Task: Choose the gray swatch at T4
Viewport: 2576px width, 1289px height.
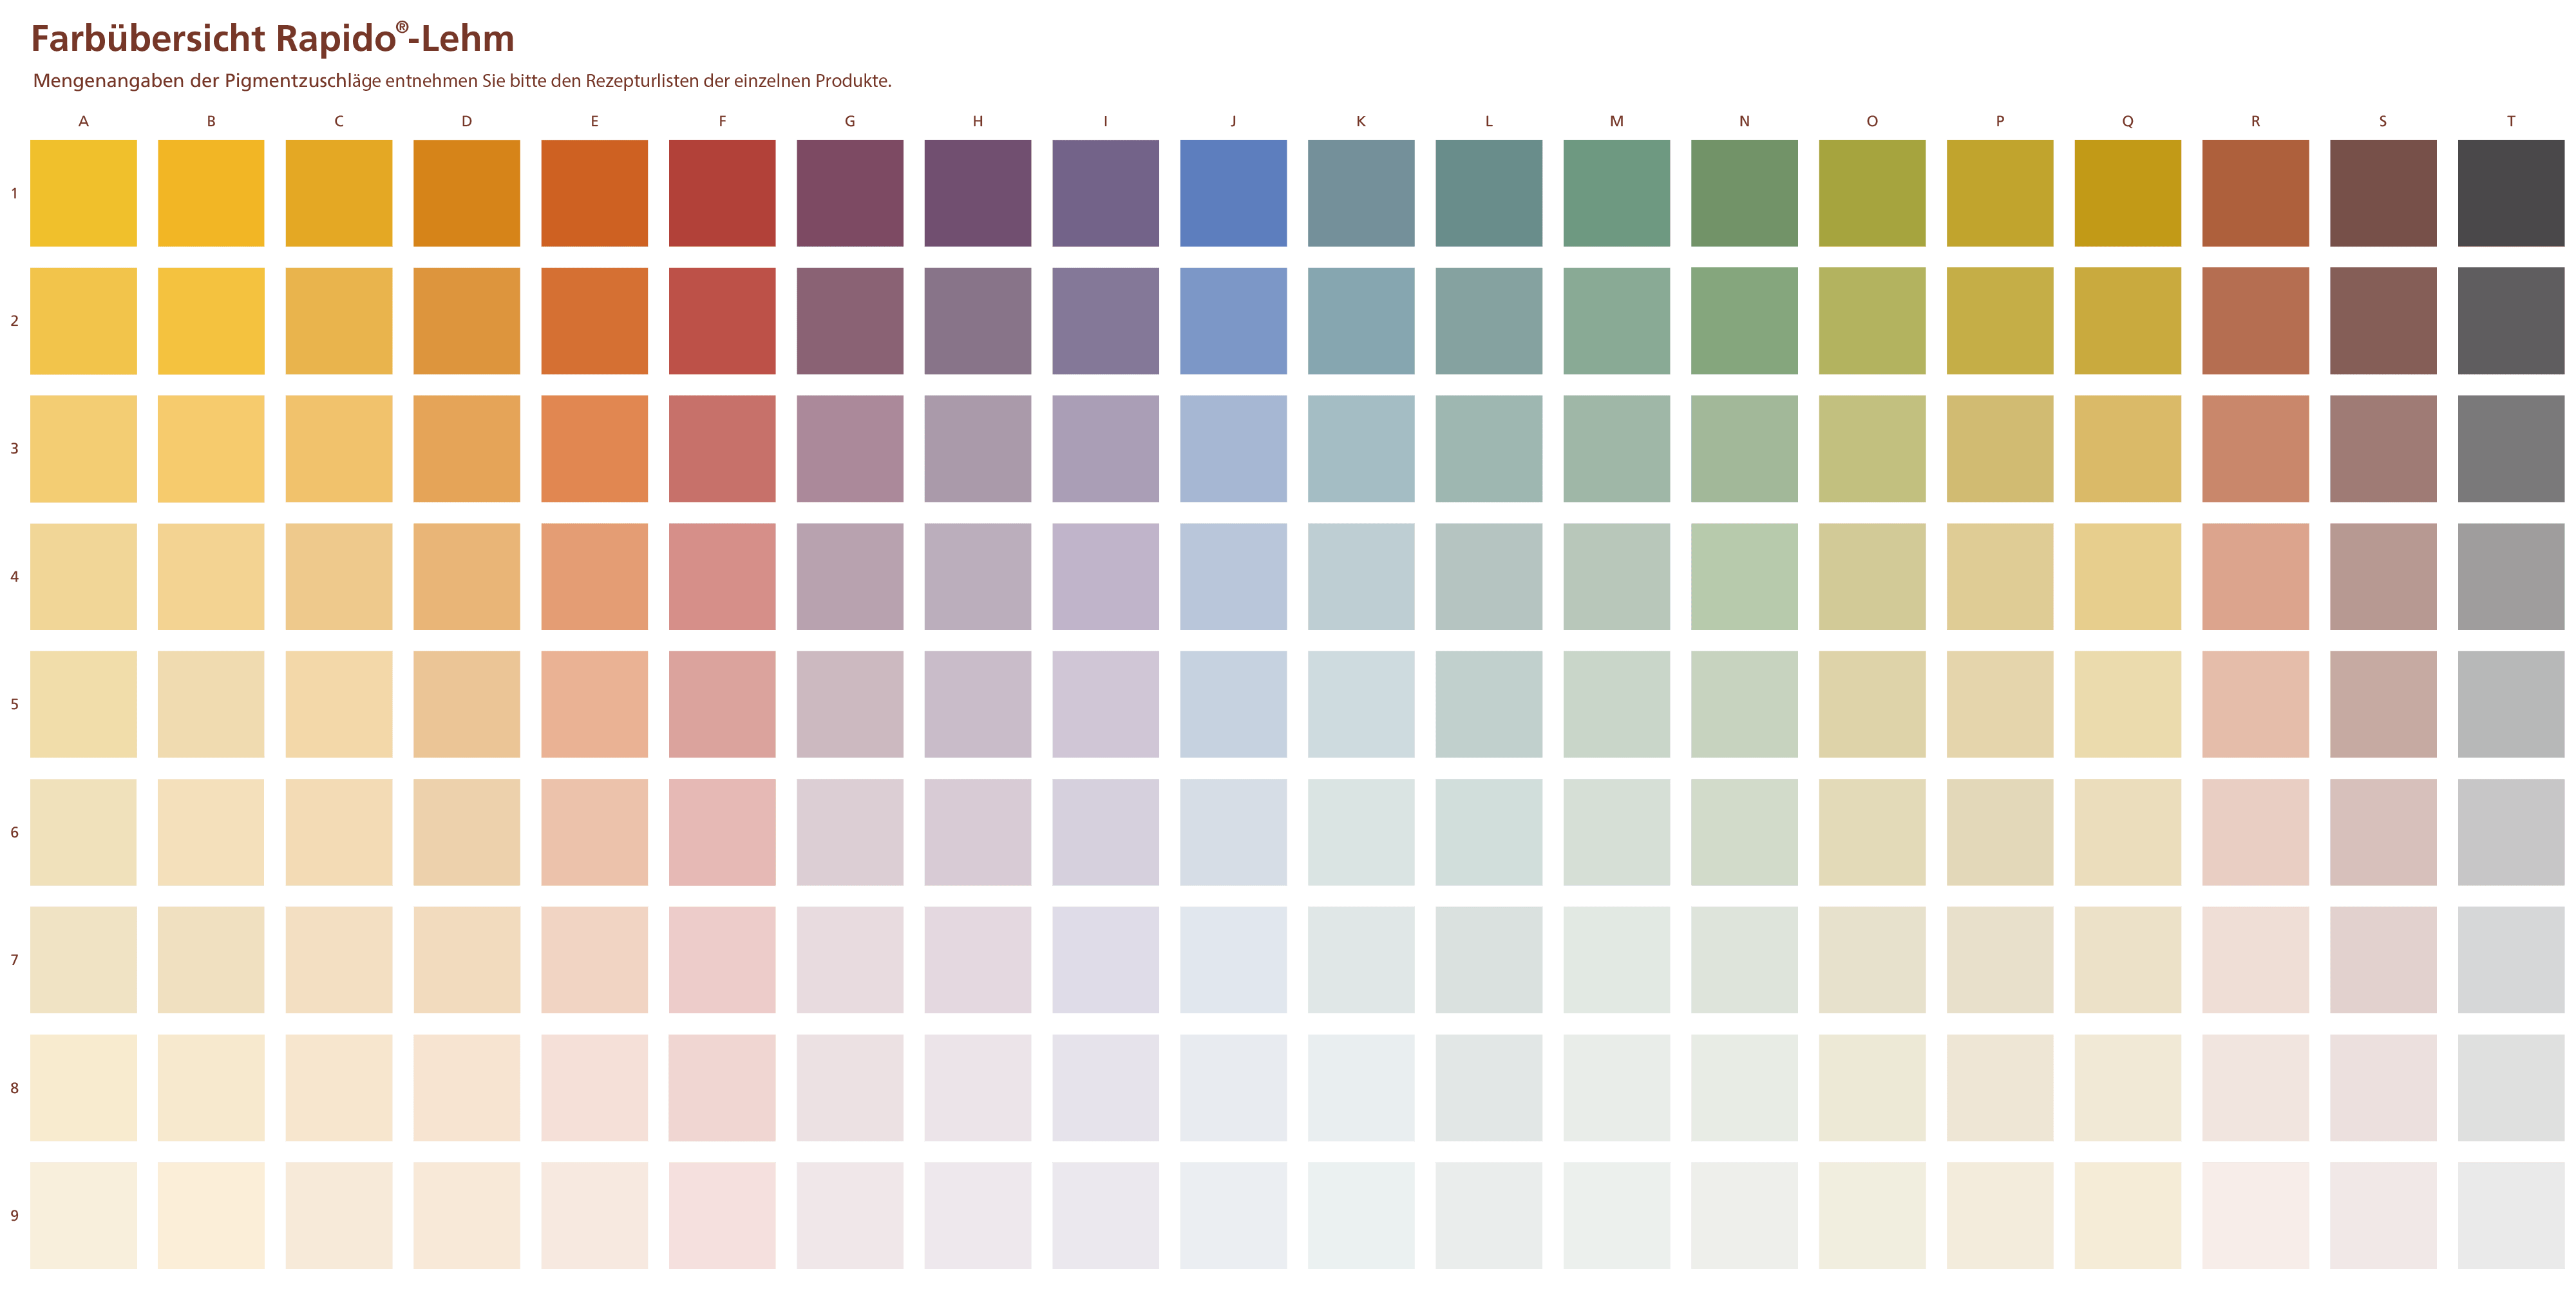Action: (2511, 577)
